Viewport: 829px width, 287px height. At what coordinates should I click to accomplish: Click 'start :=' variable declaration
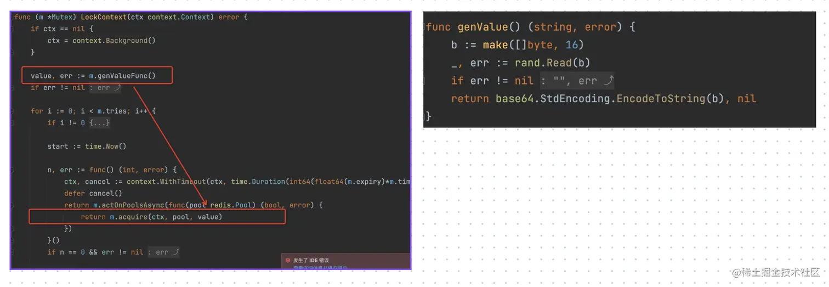tap(64, 147)
